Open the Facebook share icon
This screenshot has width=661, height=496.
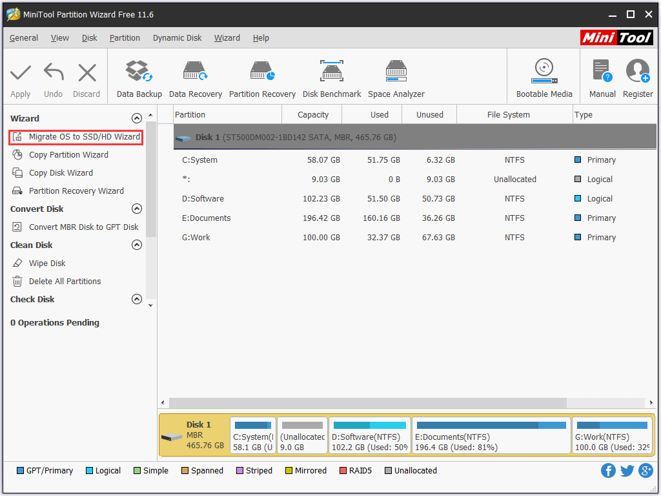pyautogui.click(x=608, y=471)
